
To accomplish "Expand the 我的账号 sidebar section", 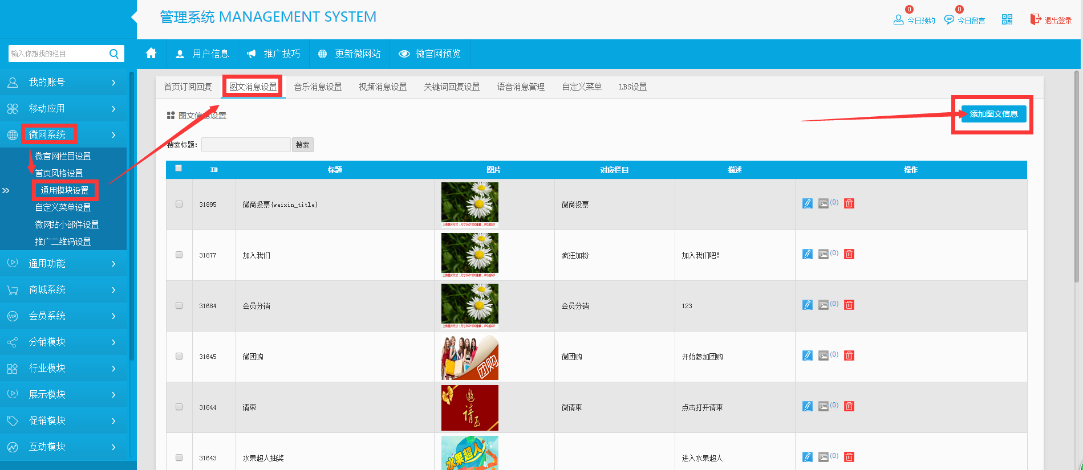I will (x=63, y=83).
